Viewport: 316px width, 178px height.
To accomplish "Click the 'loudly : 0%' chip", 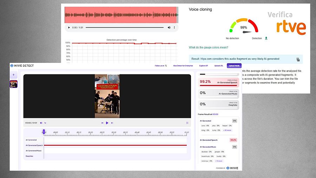I will click(x=221, y=157).
